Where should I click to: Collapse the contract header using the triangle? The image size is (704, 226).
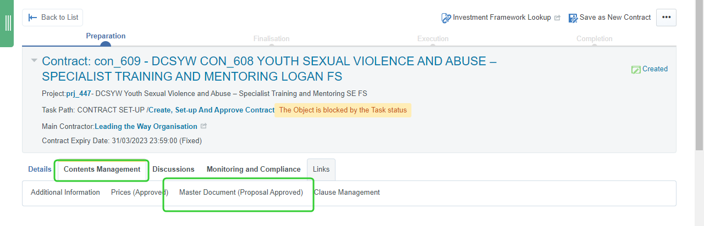34,60
